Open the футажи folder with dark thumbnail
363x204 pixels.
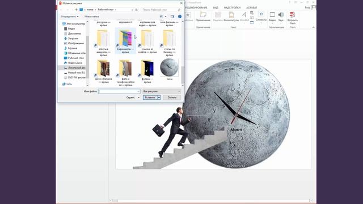coord(147,71)
